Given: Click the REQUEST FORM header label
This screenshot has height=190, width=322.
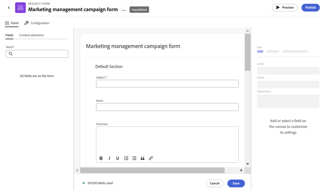Looking at the screenshot, I should click(39, 4).
